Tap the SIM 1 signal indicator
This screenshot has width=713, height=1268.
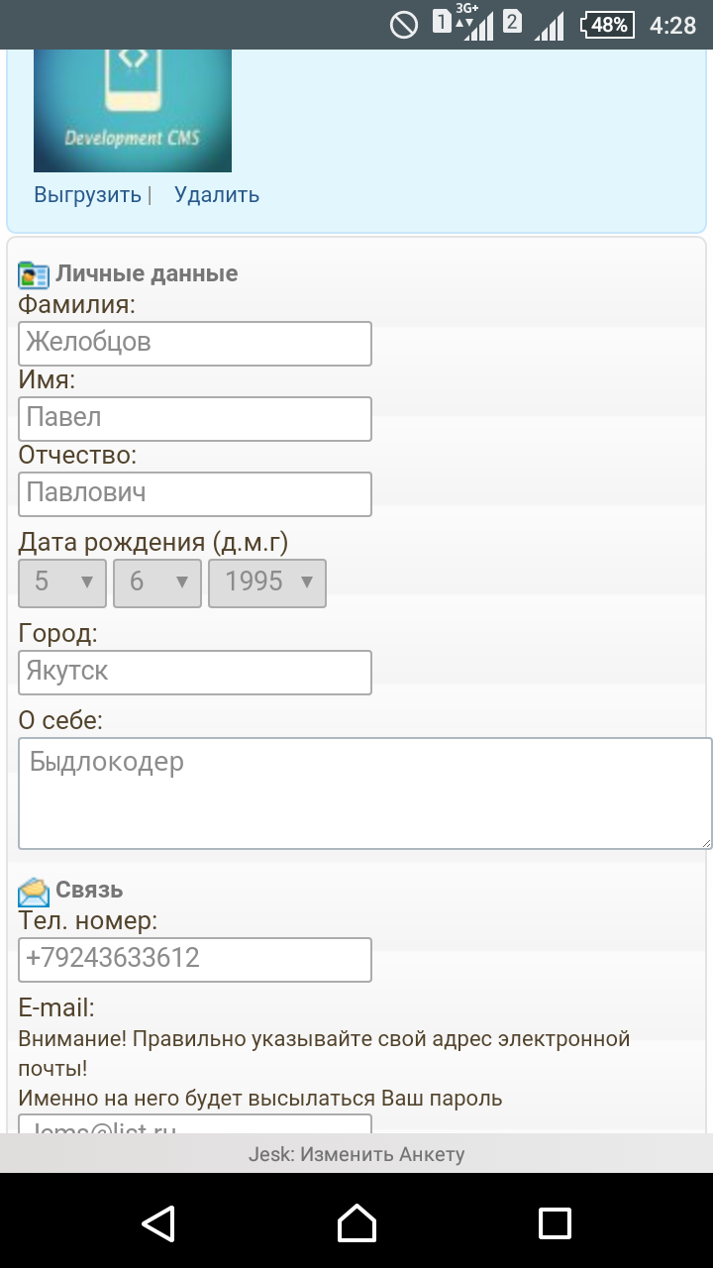click(x=463, y=24)
